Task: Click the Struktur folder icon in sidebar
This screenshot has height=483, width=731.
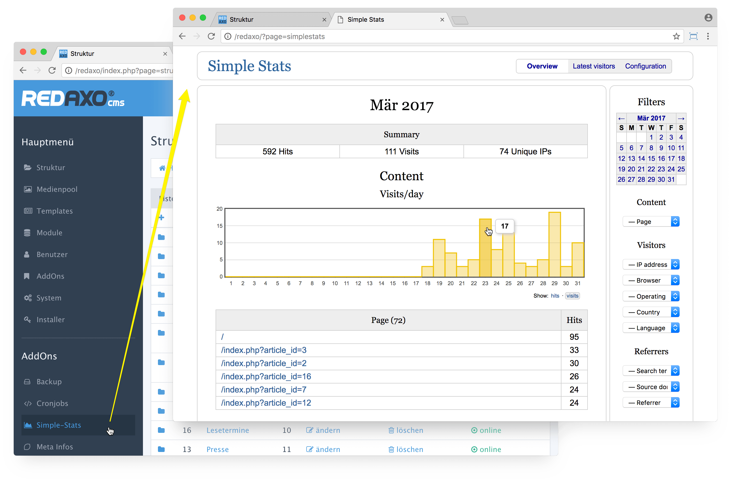Action: 28,167
